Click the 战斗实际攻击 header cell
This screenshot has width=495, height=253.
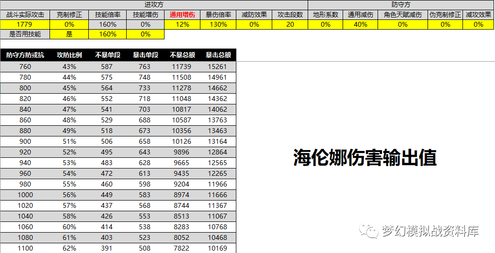[x=25, y=15]
